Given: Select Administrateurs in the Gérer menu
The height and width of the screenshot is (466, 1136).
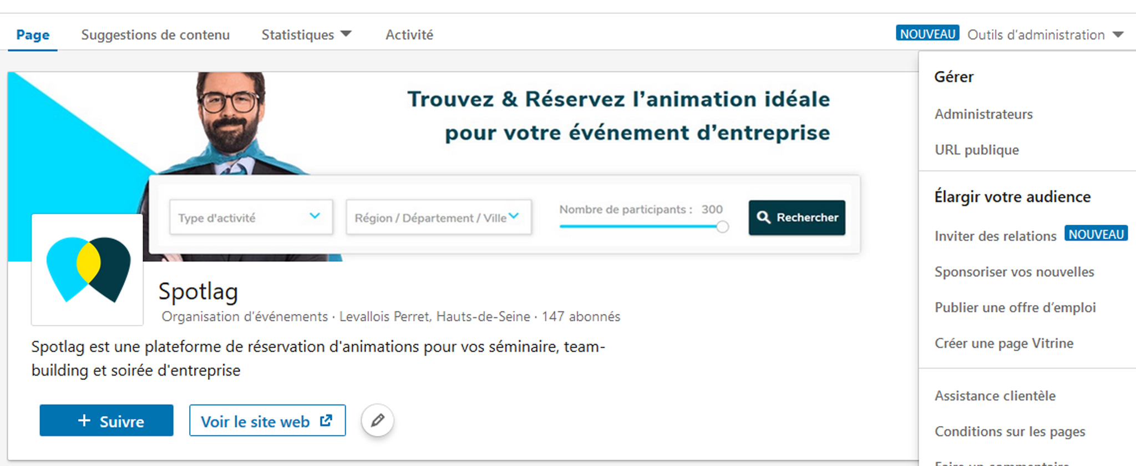Looking at the screenshot, I should (x=983, y=114).
